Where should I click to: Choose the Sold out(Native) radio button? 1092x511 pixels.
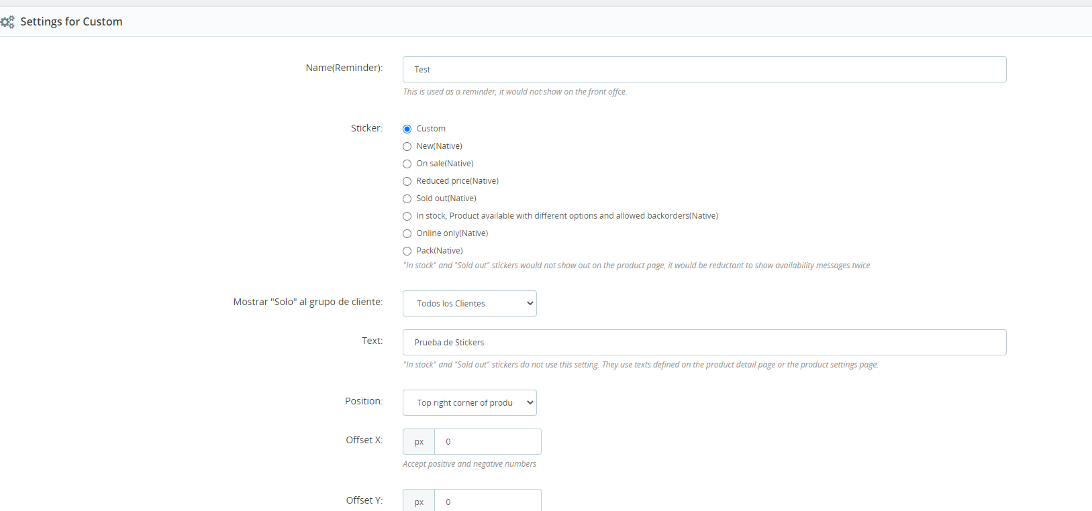tap(407, 198)
